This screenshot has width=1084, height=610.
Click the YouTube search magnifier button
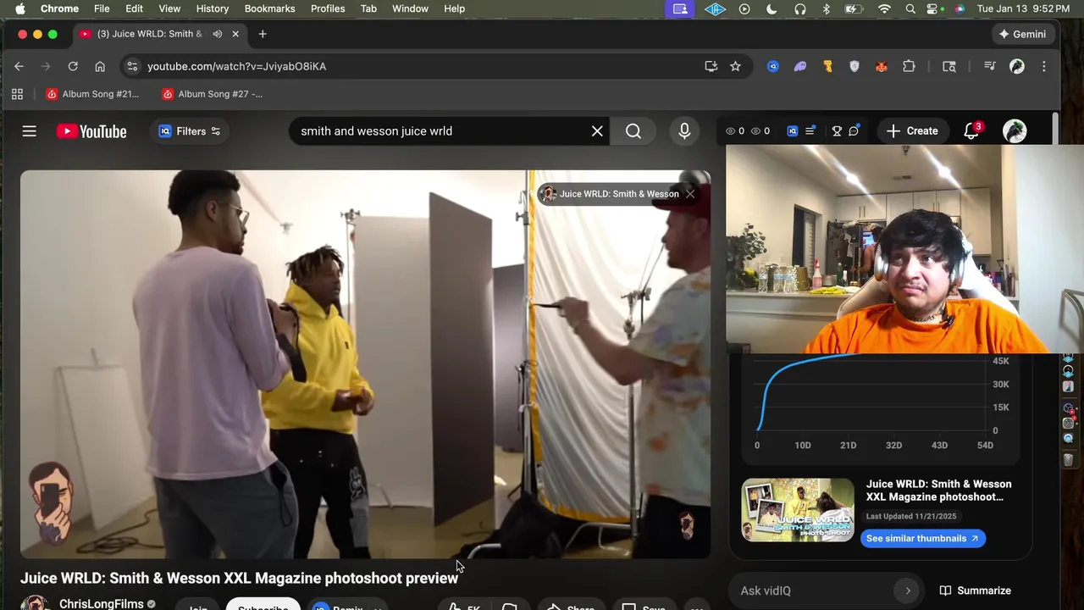point(633,131)
